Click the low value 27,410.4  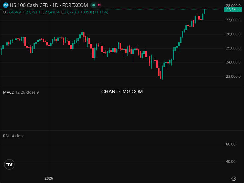52,12
